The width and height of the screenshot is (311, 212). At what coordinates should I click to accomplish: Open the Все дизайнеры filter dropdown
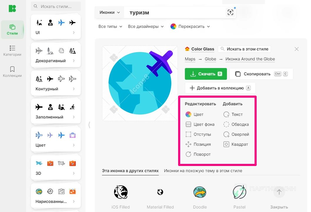pyautogui.click(x=146, y=26)
